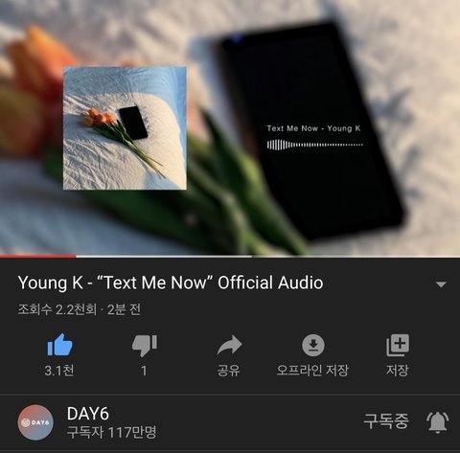Click the dislike count 1
The width and height of the screenshot is (460, 453).
[x=144, y=371]
